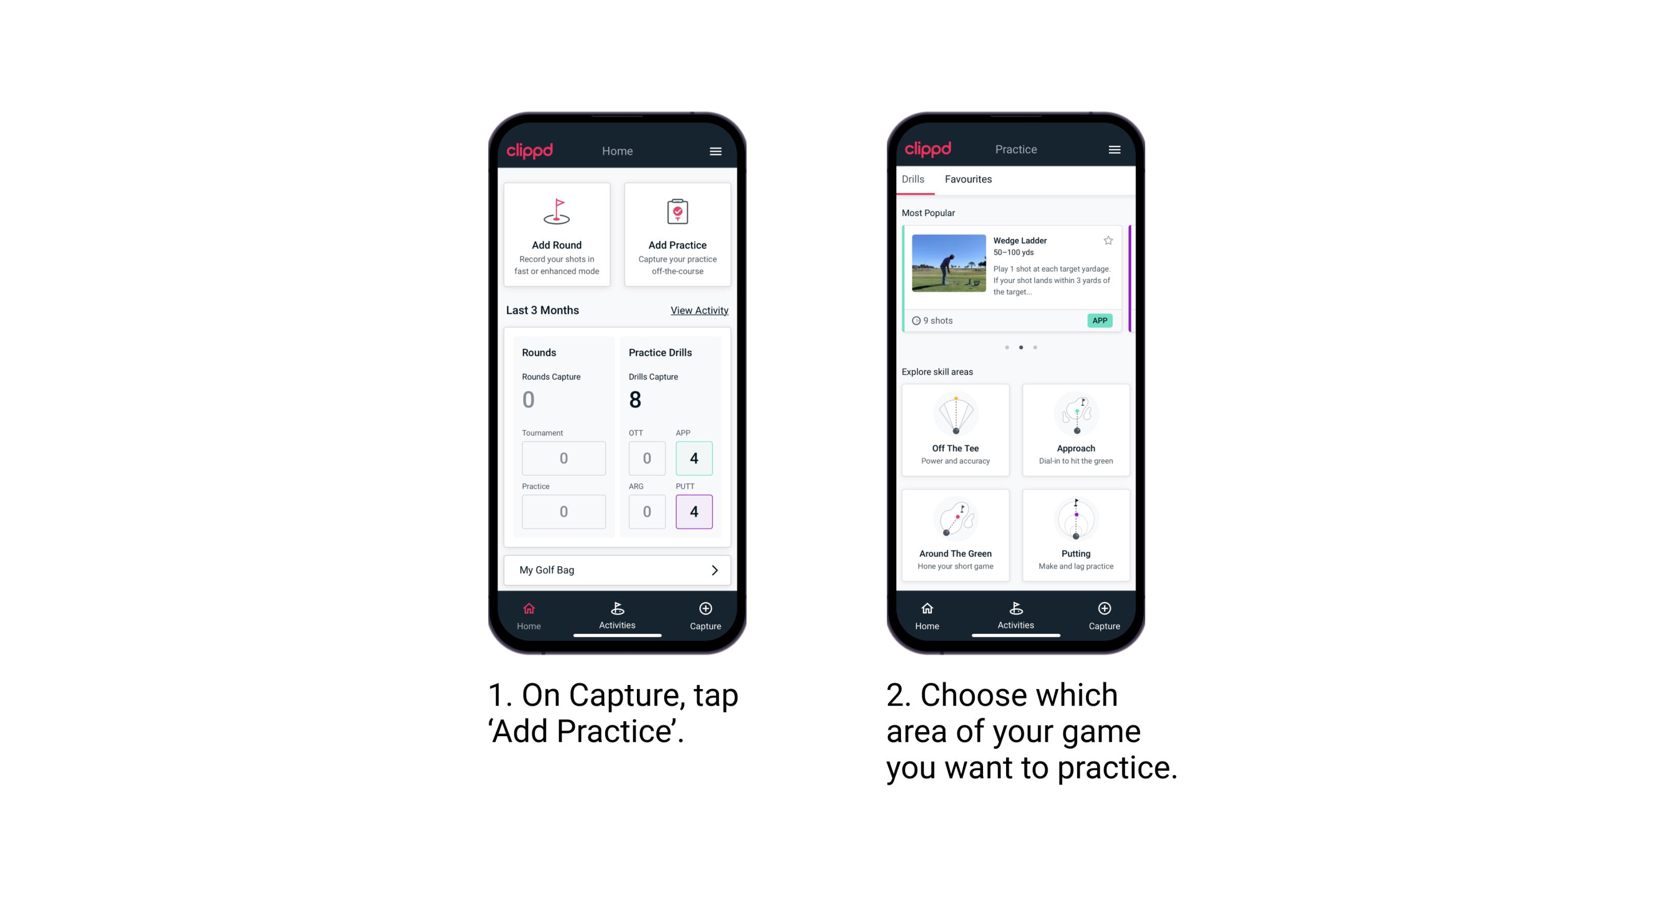Switch to the Favourites tab

click(970, 179)
